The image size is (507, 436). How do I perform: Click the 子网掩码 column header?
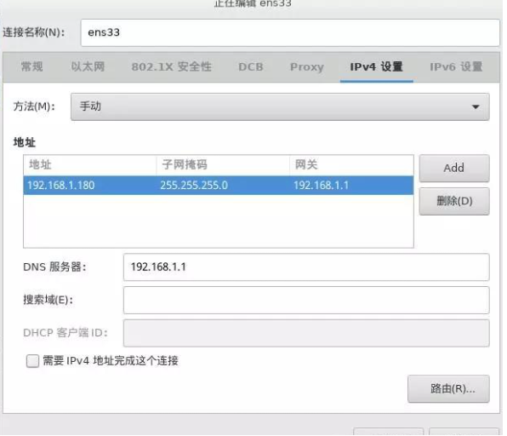223,165
